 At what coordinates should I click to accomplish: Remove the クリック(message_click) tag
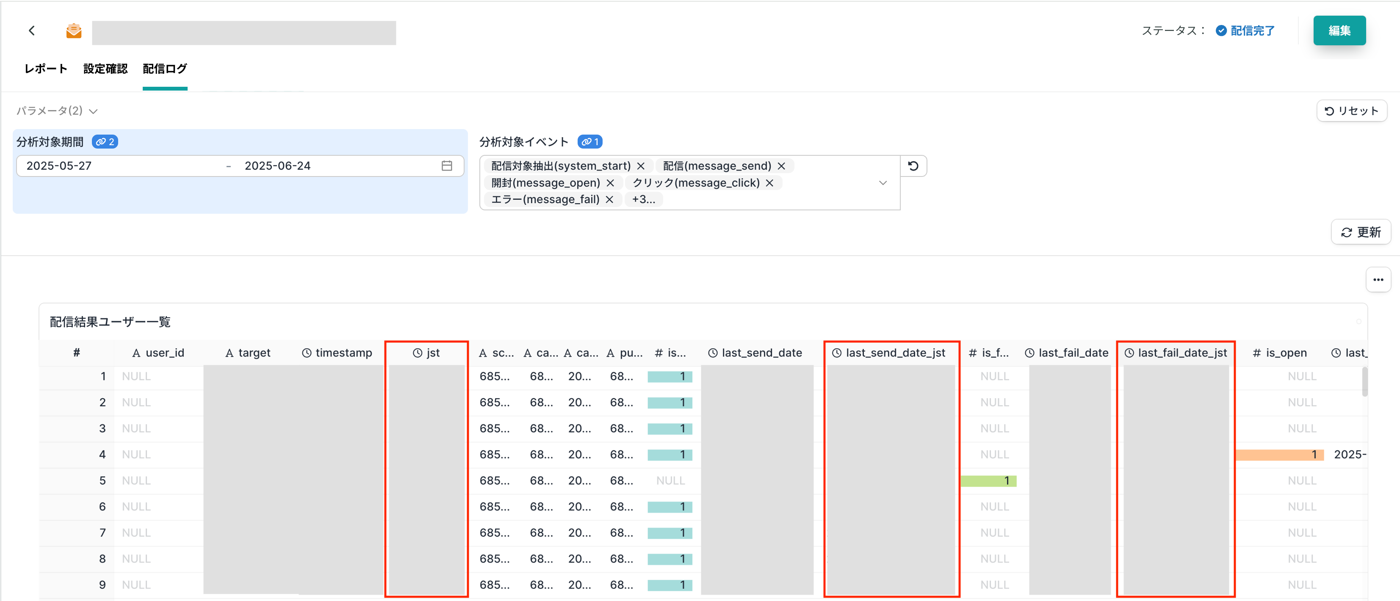pyautogui.click(x=769, y=182)
